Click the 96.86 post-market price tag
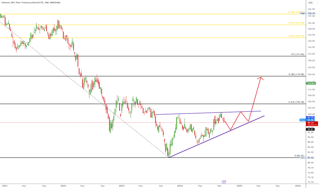Image resolution: width=319 pixels, height=188 pixels. tap(310, 120)
